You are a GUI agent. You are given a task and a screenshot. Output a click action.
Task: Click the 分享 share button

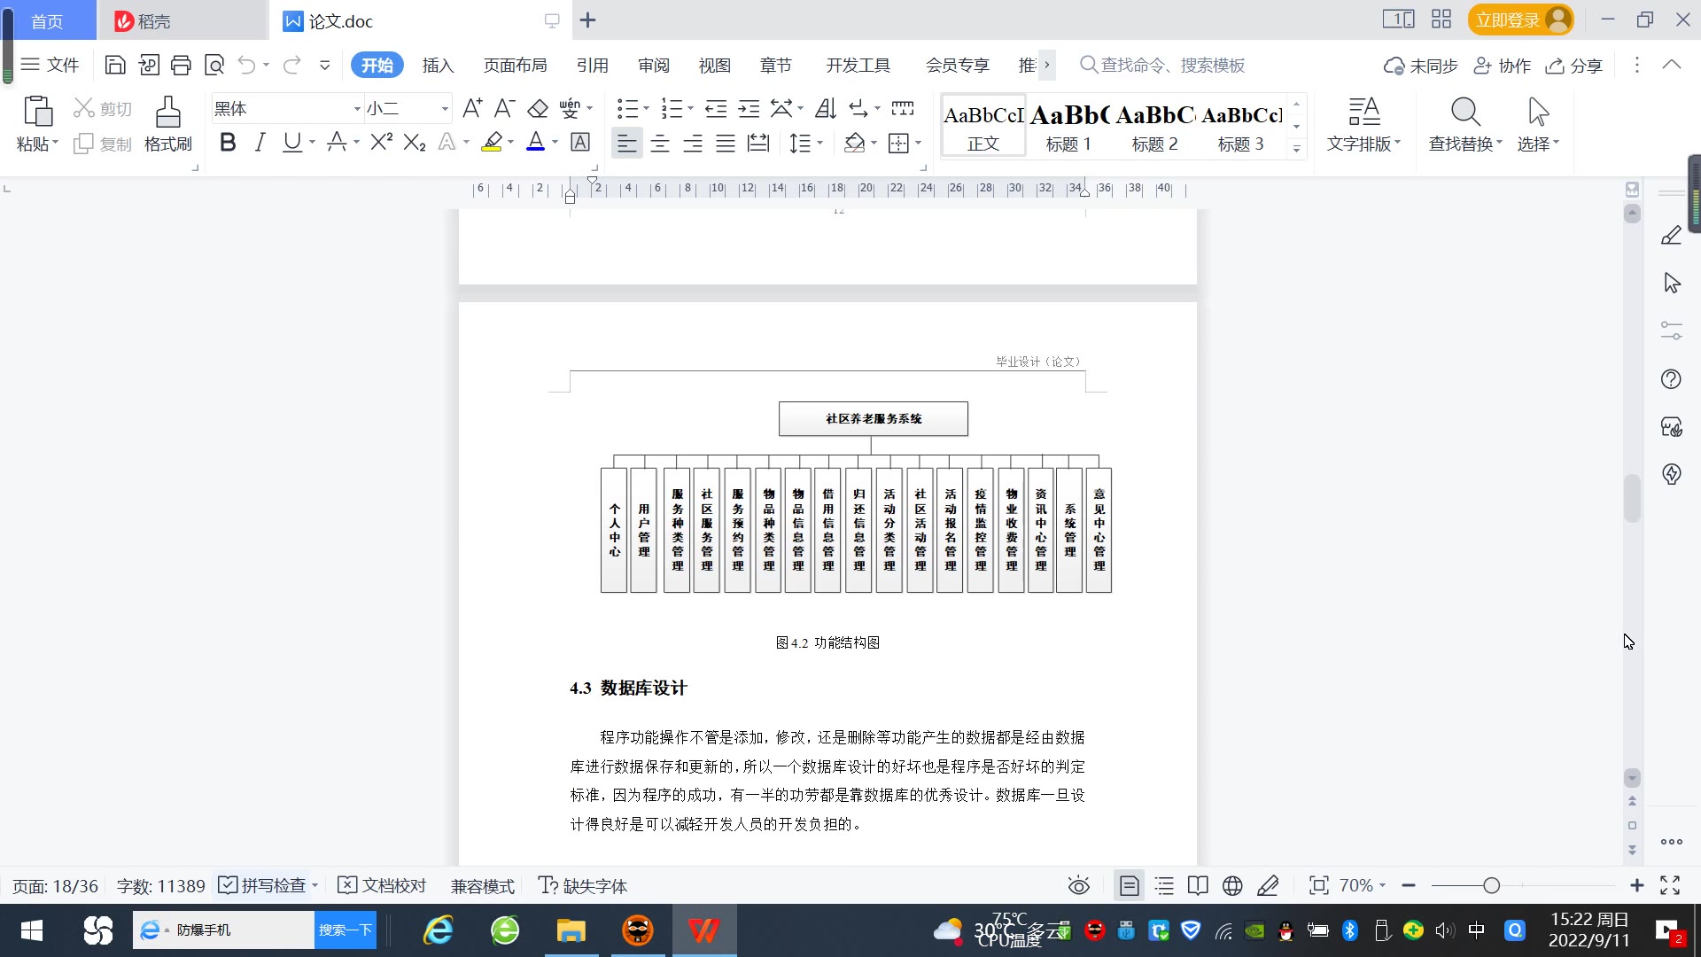click(1574, 66)
